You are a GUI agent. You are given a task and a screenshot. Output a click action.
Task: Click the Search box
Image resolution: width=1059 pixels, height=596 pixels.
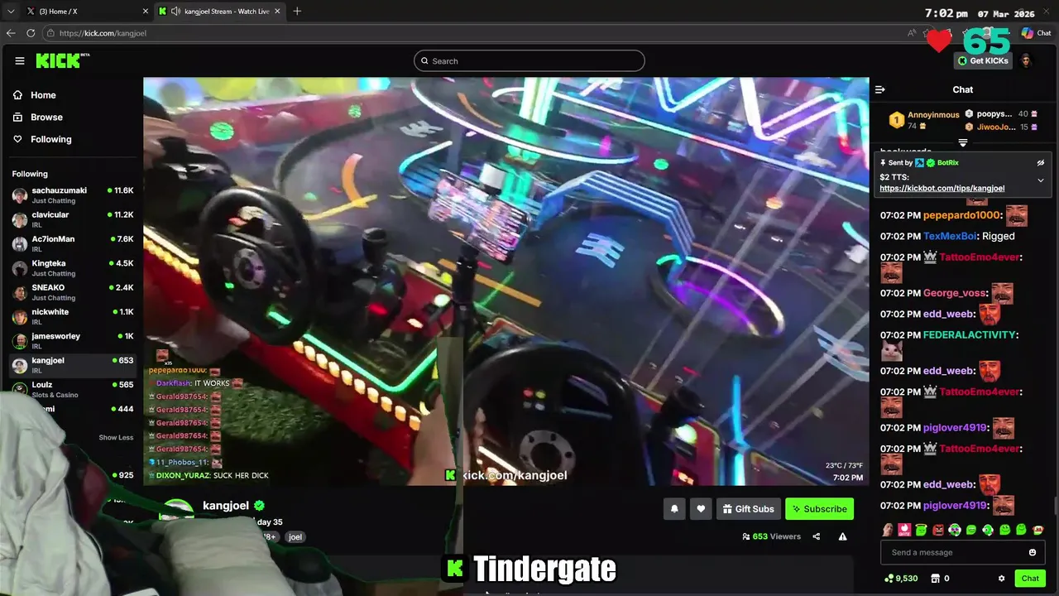pyautogui.click(x=529, y=60)
